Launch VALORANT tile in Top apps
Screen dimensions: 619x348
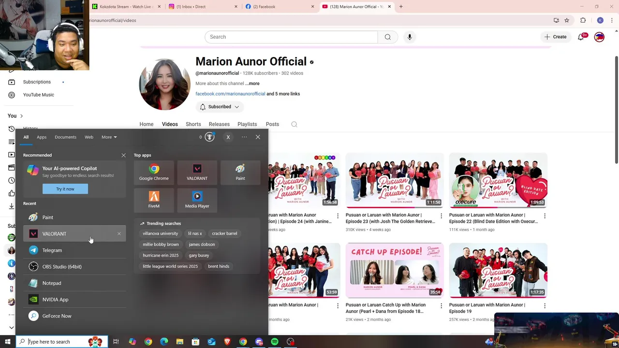[x=197, y=173]
